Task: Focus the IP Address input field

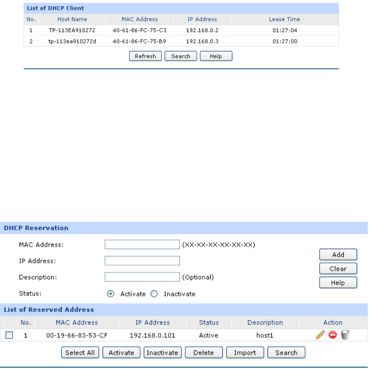Action: [x=142, y=261]
